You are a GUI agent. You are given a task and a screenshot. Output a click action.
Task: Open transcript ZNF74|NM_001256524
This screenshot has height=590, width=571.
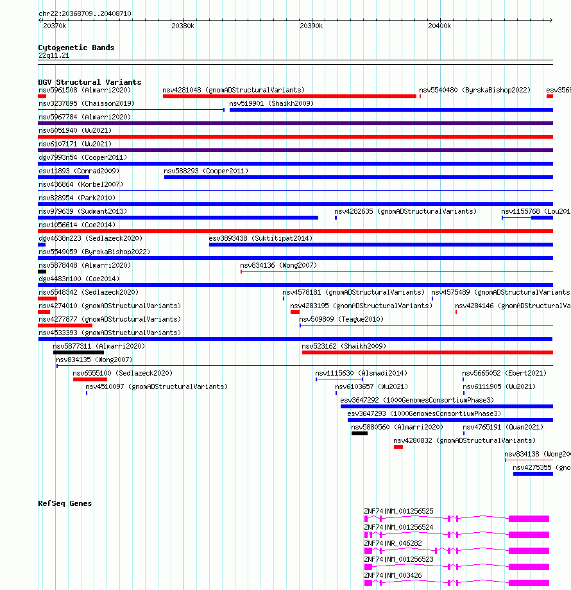click(x=398, y=528)
